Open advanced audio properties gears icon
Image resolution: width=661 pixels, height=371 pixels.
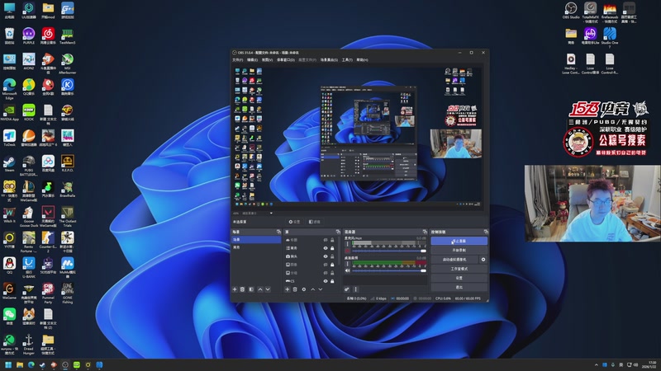(x=347, y=289)
